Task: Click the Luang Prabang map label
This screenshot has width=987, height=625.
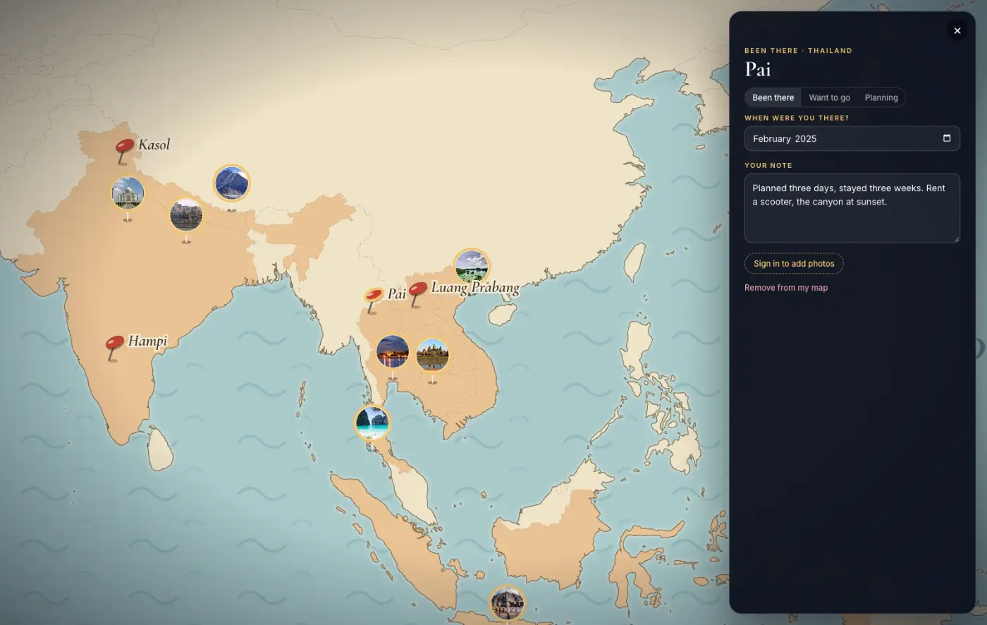Action: (475, 287)
